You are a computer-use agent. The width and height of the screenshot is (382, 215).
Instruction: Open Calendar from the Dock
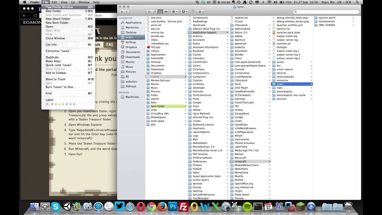[269, 207]
